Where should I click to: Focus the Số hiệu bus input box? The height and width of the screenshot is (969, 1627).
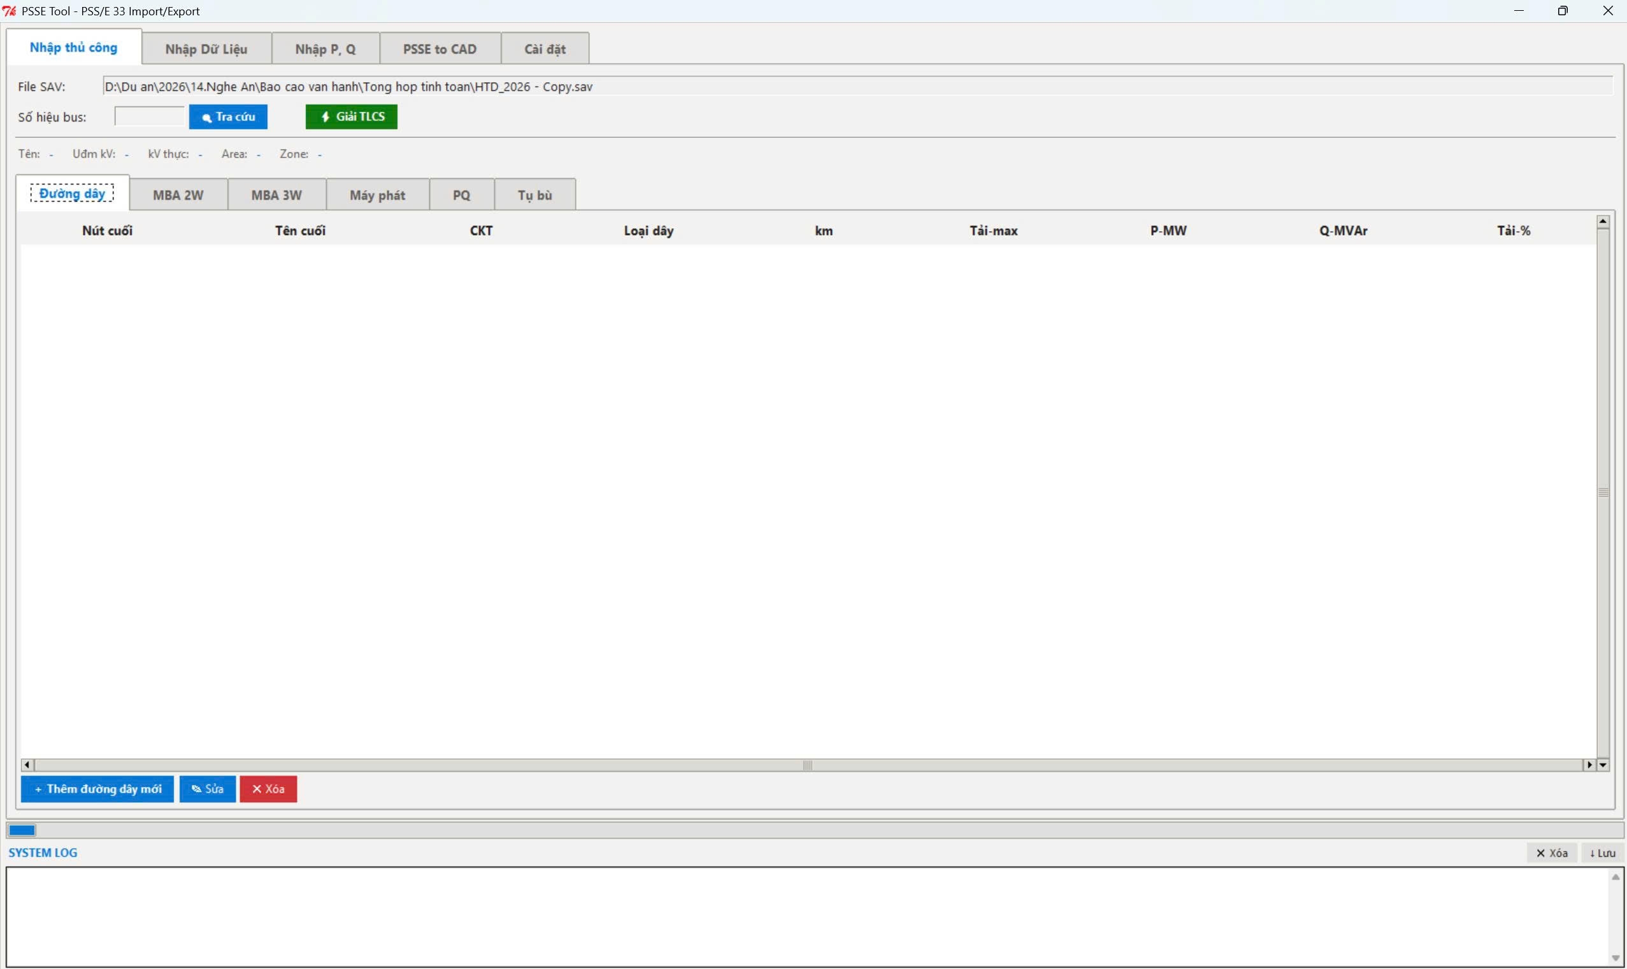tap(149, 117)
